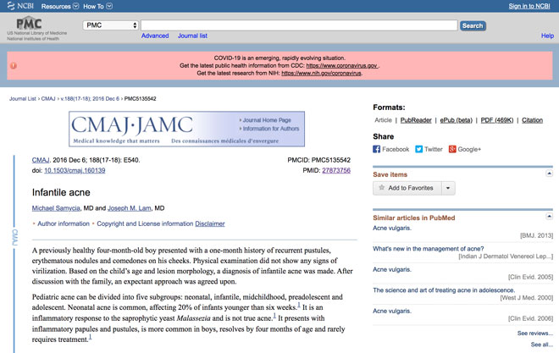Screen dimensions: 559x353
Task: Open author Michael Samycia link
Action: [x=56, y=208]
